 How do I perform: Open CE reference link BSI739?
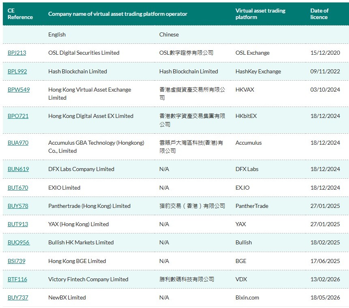(x=17, y=261)
